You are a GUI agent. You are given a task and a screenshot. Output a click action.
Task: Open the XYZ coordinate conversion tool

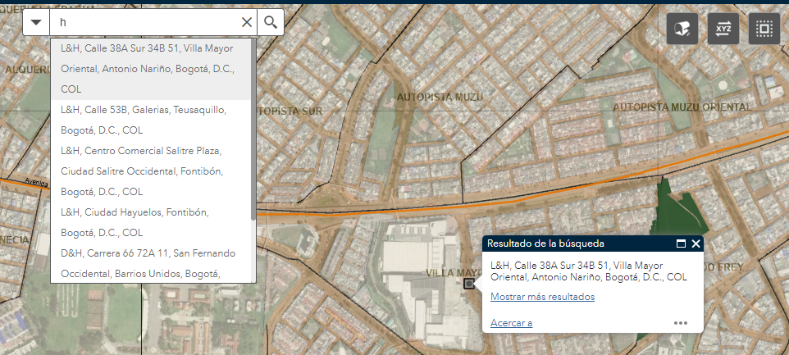(x=723, y=29)
